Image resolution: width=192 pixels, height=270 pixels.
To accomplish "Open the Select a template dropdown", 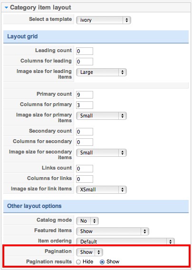I will pos(103,20).
